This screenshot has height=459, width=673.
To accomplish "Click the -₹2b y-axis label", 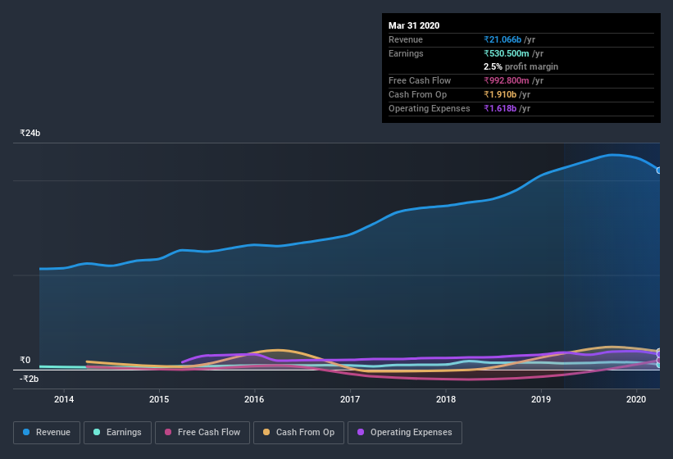I will 30,379.
